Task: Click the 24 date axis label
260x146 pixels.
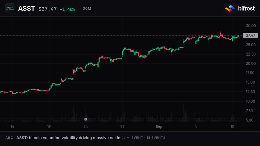Action: pyautogui.click(x=86, y=127)
